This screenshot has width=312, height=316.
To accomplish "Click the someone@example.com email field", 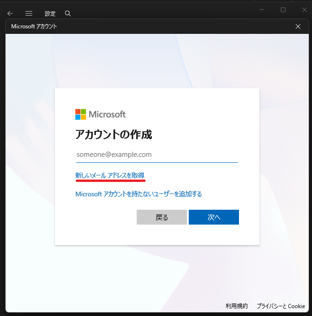I will [x=157, y=155].
